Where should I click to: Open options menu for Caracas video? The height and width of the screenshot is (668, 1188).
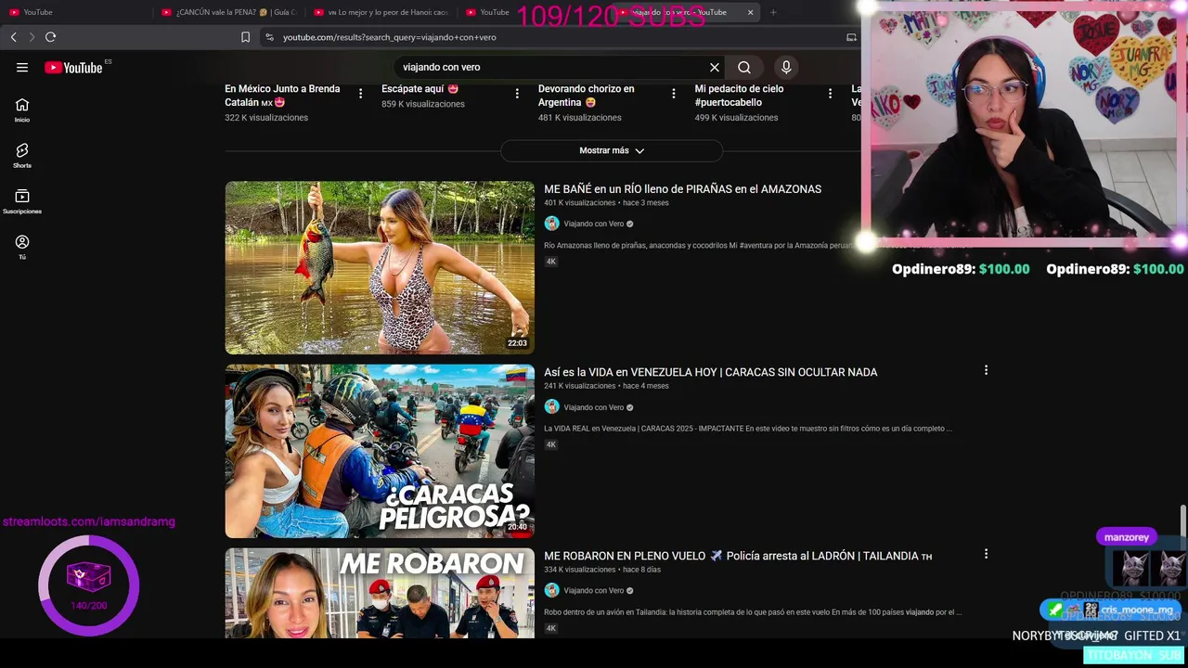coord(986,370)
